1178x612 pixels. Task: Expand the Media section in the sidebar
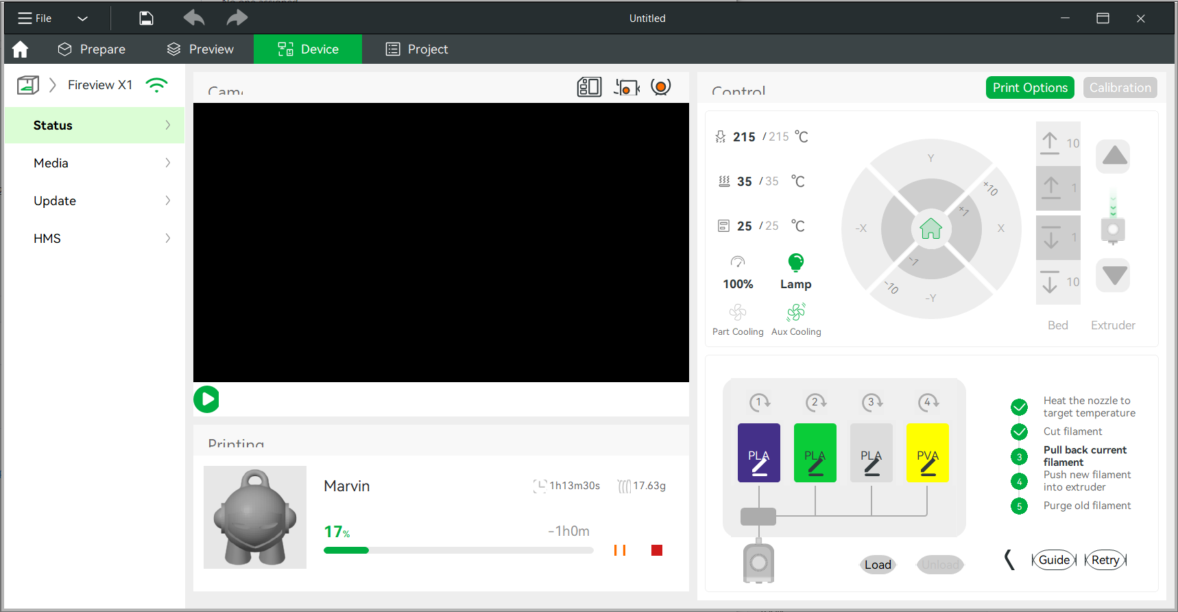tap(95, 163)
